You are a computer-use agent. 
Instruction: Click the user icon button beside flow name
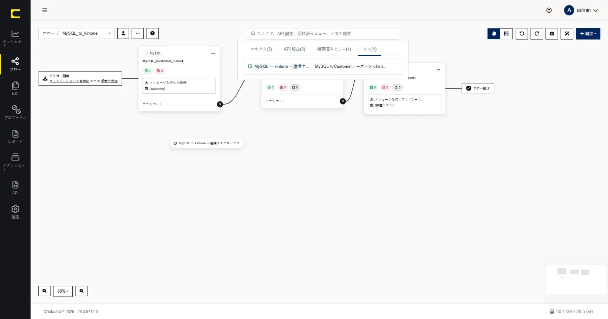point(123,33)
